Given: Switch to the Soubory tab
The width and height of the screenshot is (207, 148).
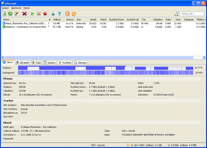Looking at the screenshot, I should tap(50, 63).
